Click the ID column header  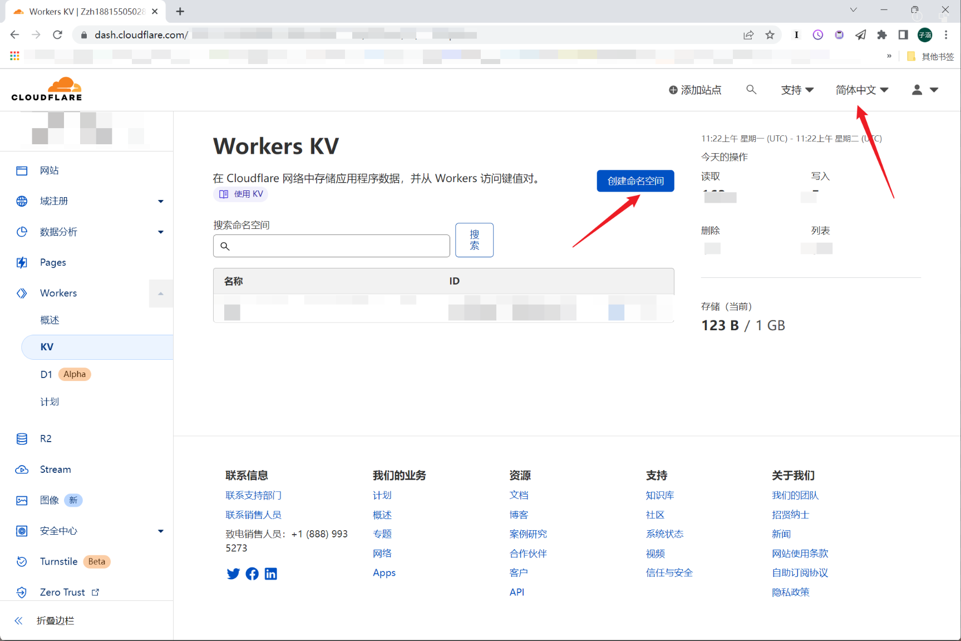click(455, 281)
